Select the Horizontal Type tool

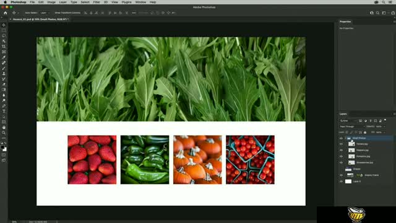(x=4, y=111)
